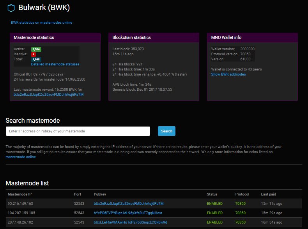Image resolution: width=308 pixels, height=229 pixels.
Task: Open pubkey bYvPS6EVPYBiqz1dL96yXfsRuT7gqNHovt
Action: (128, 213)
